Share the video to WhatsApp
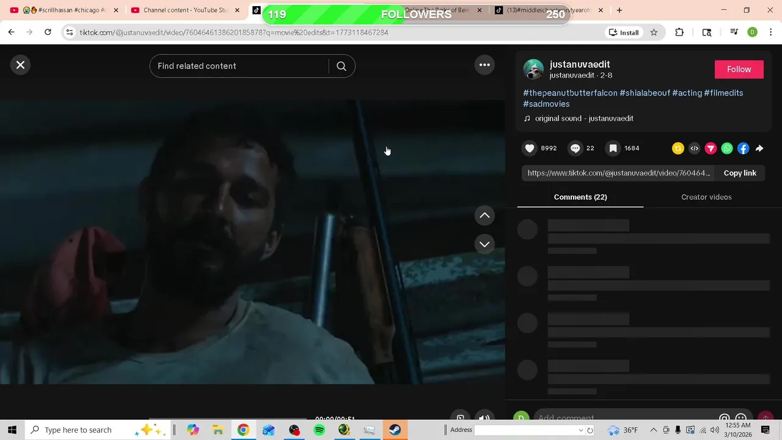This screenshot has height=440, width=782. tap(727, 148)
